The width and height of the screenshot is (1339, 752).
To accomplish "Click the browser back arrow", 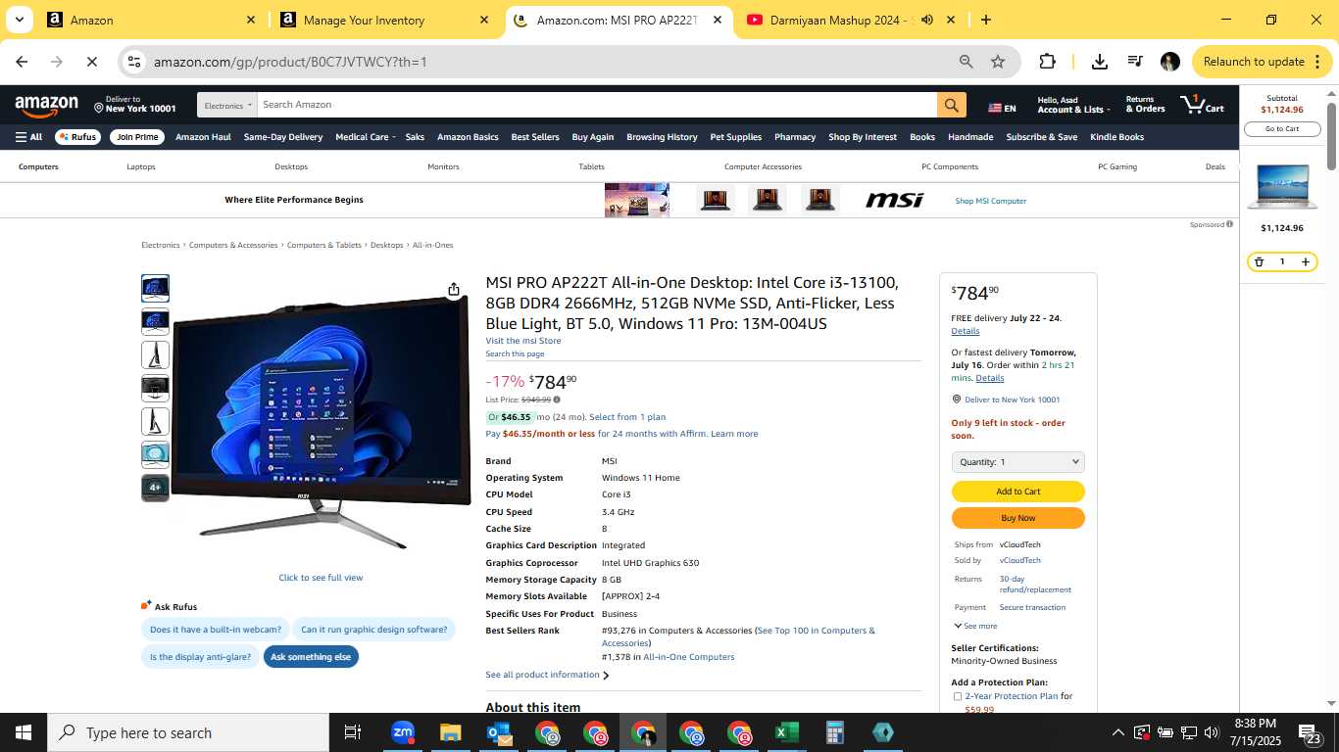I will (22, 62).
